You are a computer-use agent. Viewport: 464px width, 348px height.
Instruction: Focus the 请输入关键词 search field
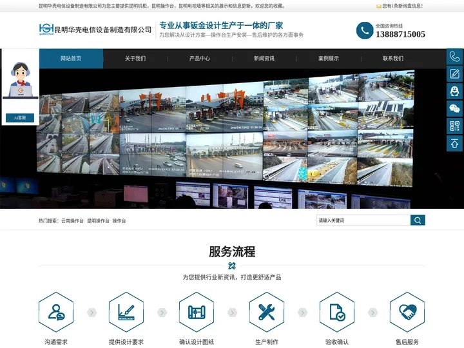tap(363, 220)
